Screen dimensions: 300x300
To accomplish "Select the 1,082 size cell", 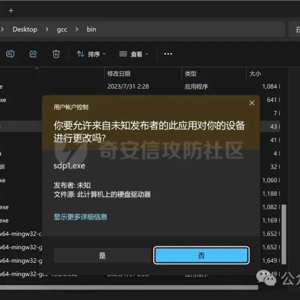I will 270,207.
